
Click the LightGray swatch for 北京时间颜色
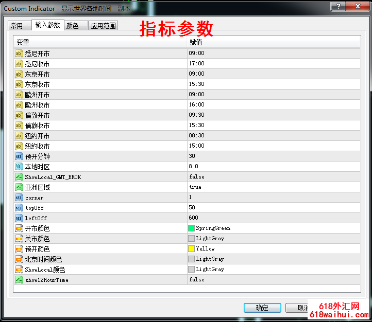tap(191, 259)
